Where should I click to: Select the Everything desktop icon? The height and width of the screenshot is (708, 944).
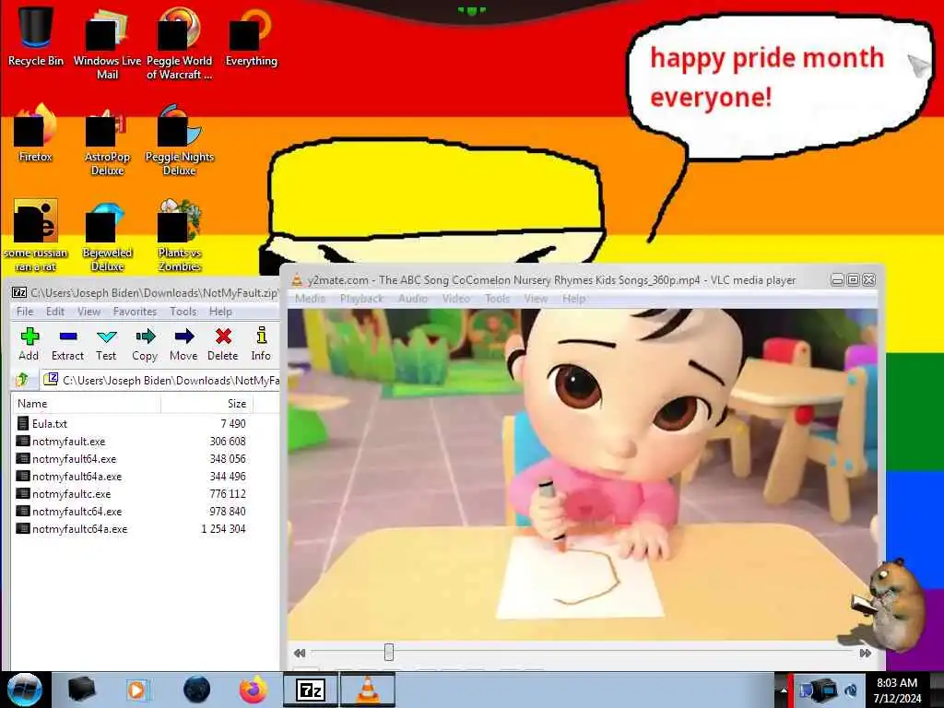pos(251,36)
